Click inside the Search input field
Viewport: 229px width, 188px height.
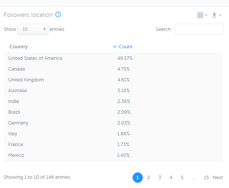tap(199, 29)
